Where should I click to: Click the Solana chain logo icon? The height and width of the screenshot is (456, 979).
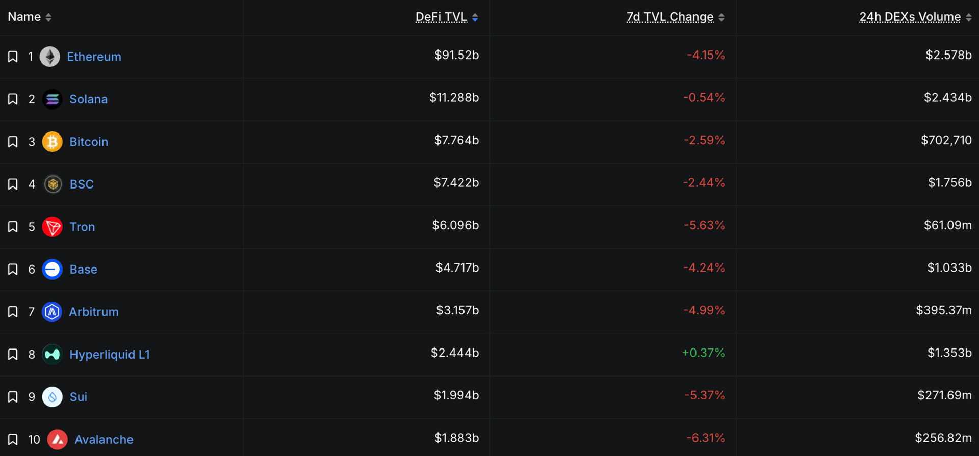tap(52, 99)
